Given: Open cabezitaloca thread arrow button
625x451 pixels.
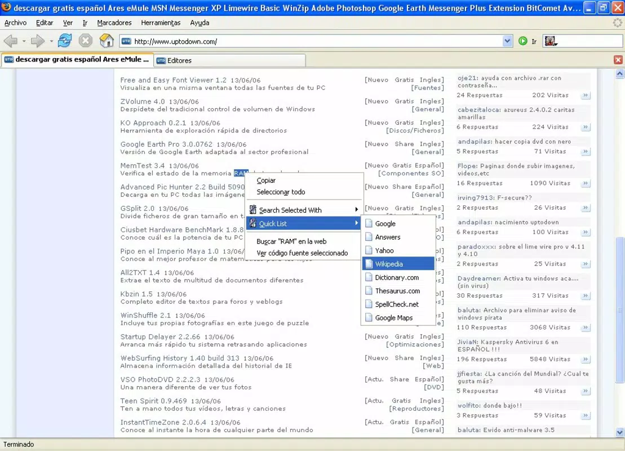Looking at the screenshot, I should tap(585, 127).
